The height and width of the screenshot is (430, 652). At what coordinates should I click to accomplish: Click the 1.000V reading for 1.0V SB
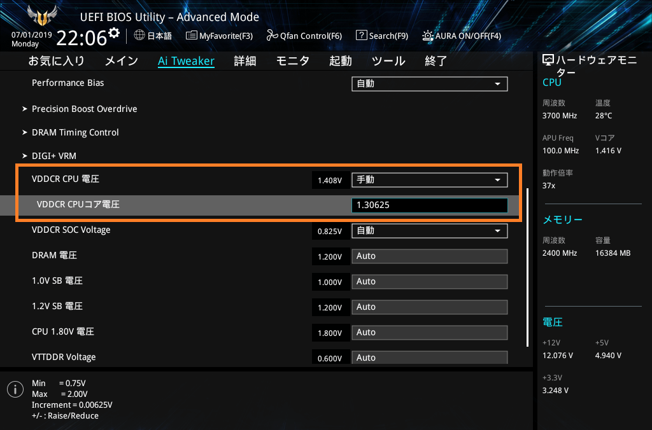pos(330,282)
